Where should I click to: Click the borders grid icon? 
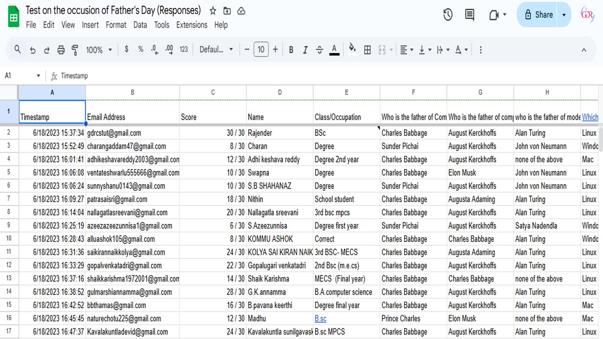tap(367, 50)
